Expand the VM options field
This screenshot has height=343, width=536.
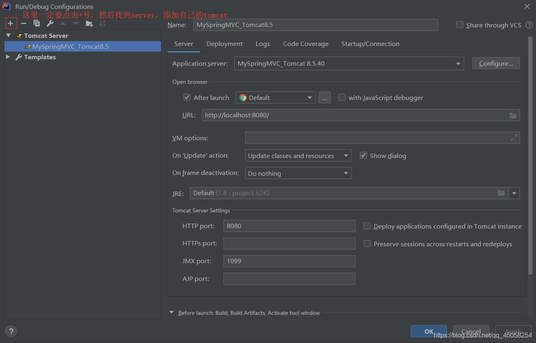pyautogui.click(x=514, y=138)
